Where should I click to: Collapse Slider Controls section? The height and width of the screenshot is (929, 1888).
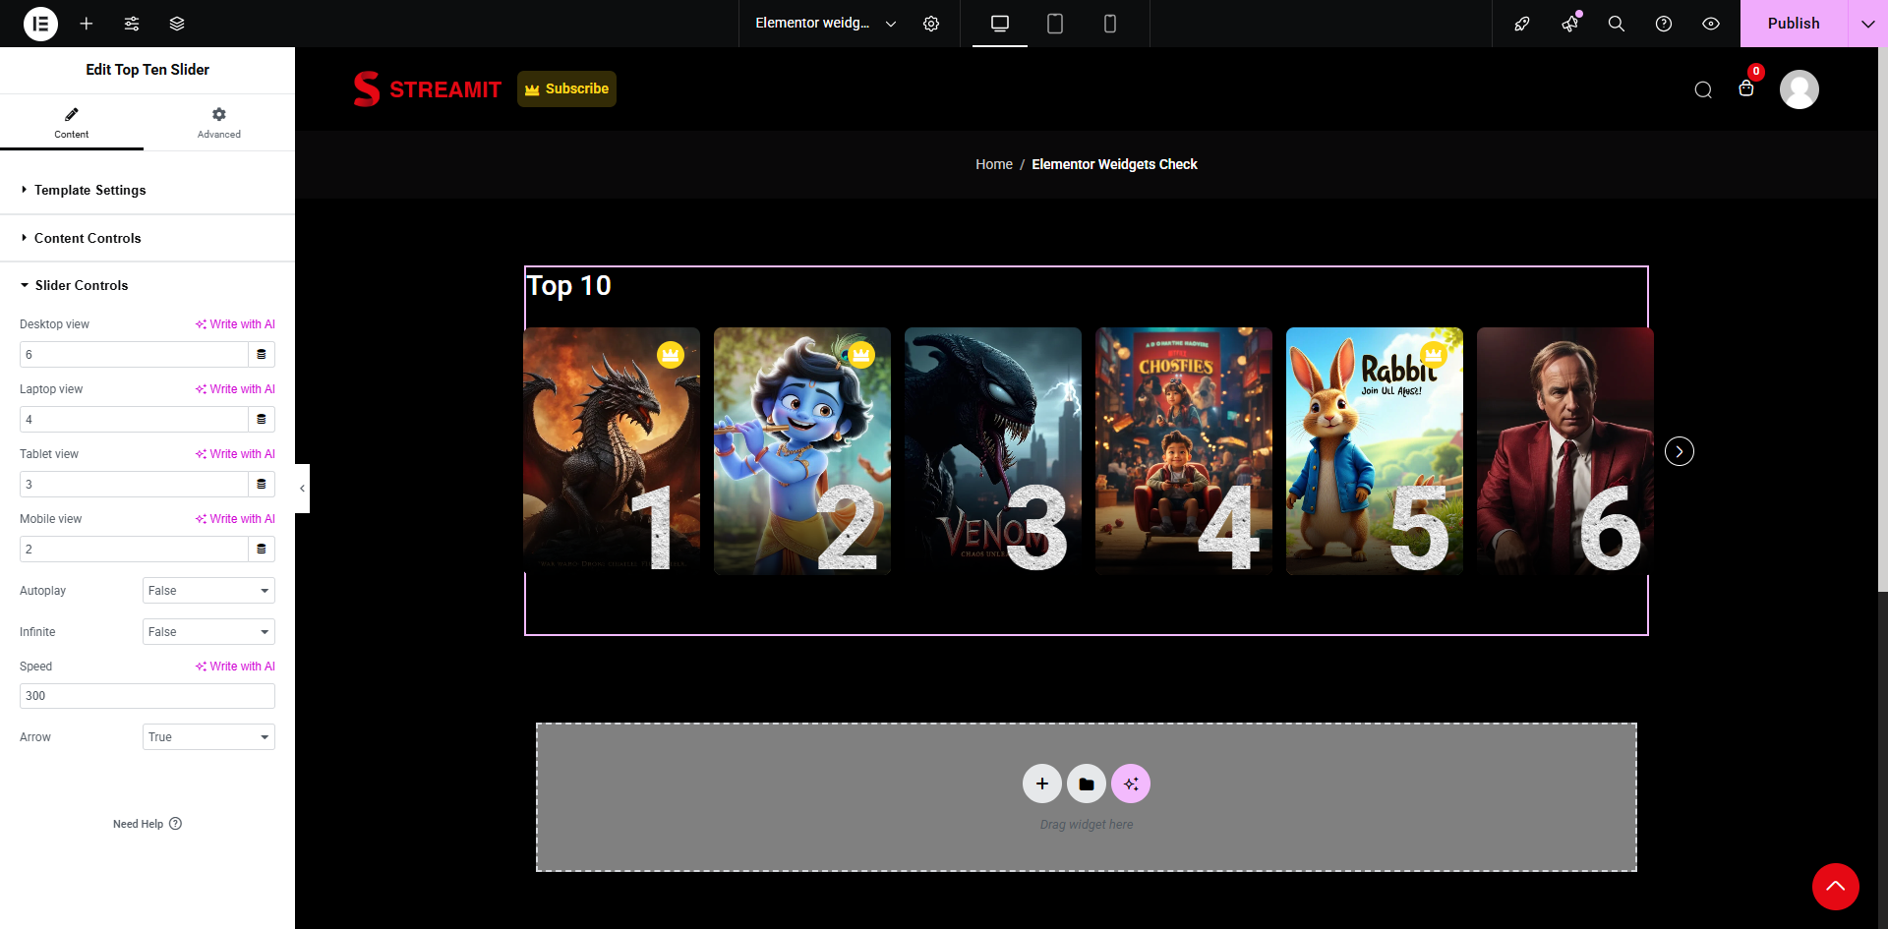pyautogui.click(x=147, y=285)
